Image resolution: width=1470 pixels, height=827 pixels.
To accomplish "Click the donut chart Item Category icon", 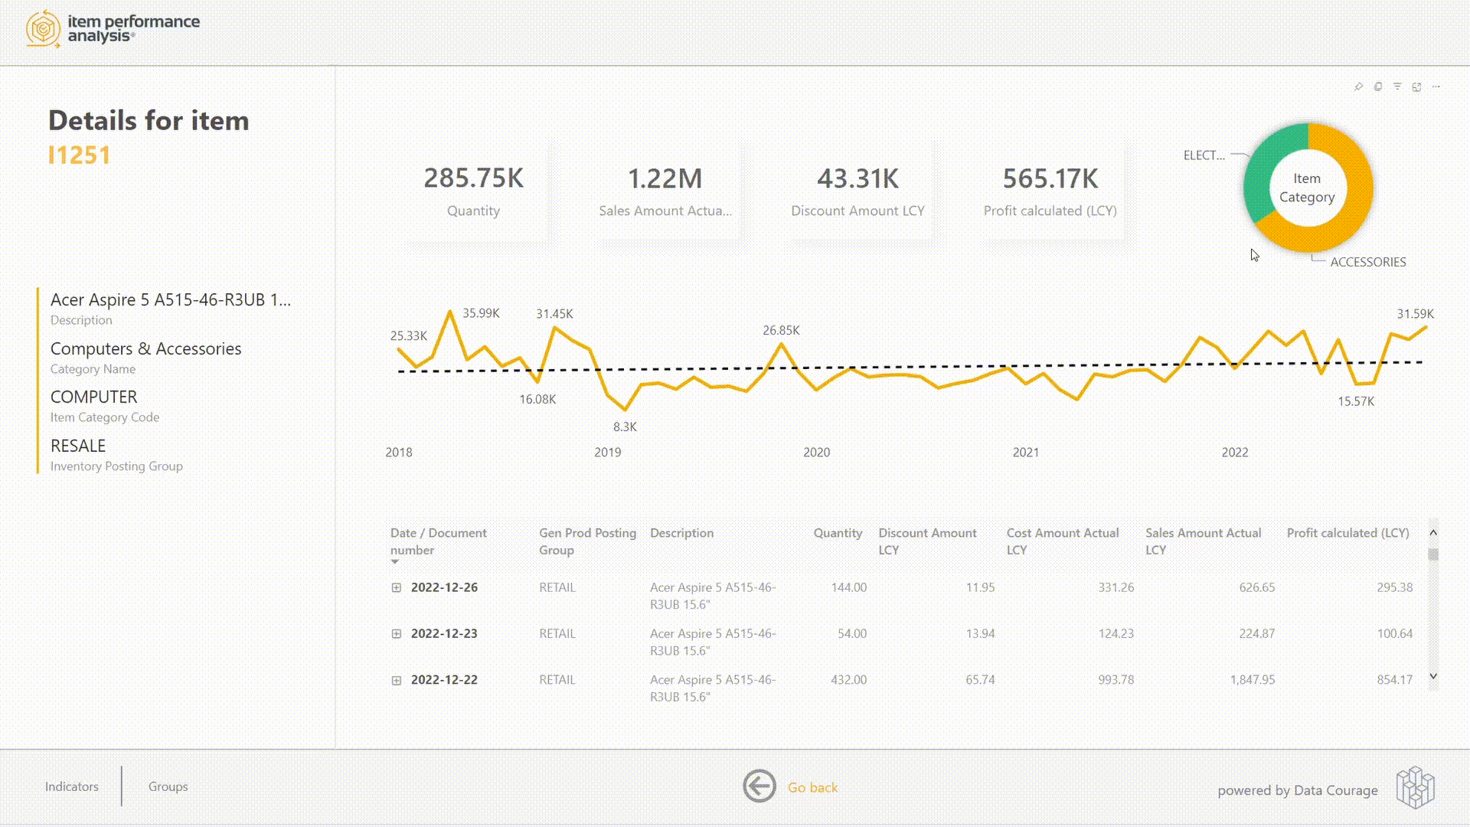I will 1308,187.
